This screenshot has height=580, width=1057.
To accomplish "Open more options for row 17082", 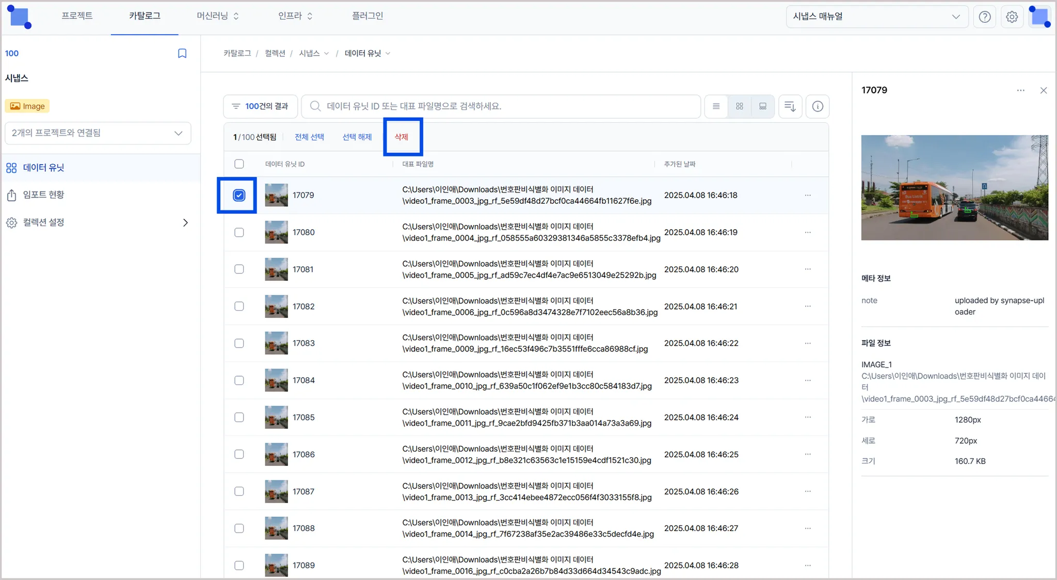I will (808, 307).
